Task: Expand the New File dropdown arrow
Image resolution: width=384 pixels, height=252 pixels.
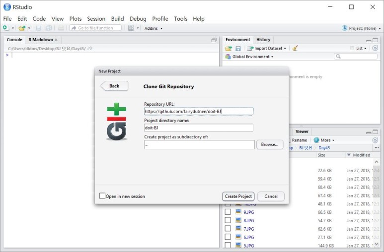Action: click(x=13, y=28)
